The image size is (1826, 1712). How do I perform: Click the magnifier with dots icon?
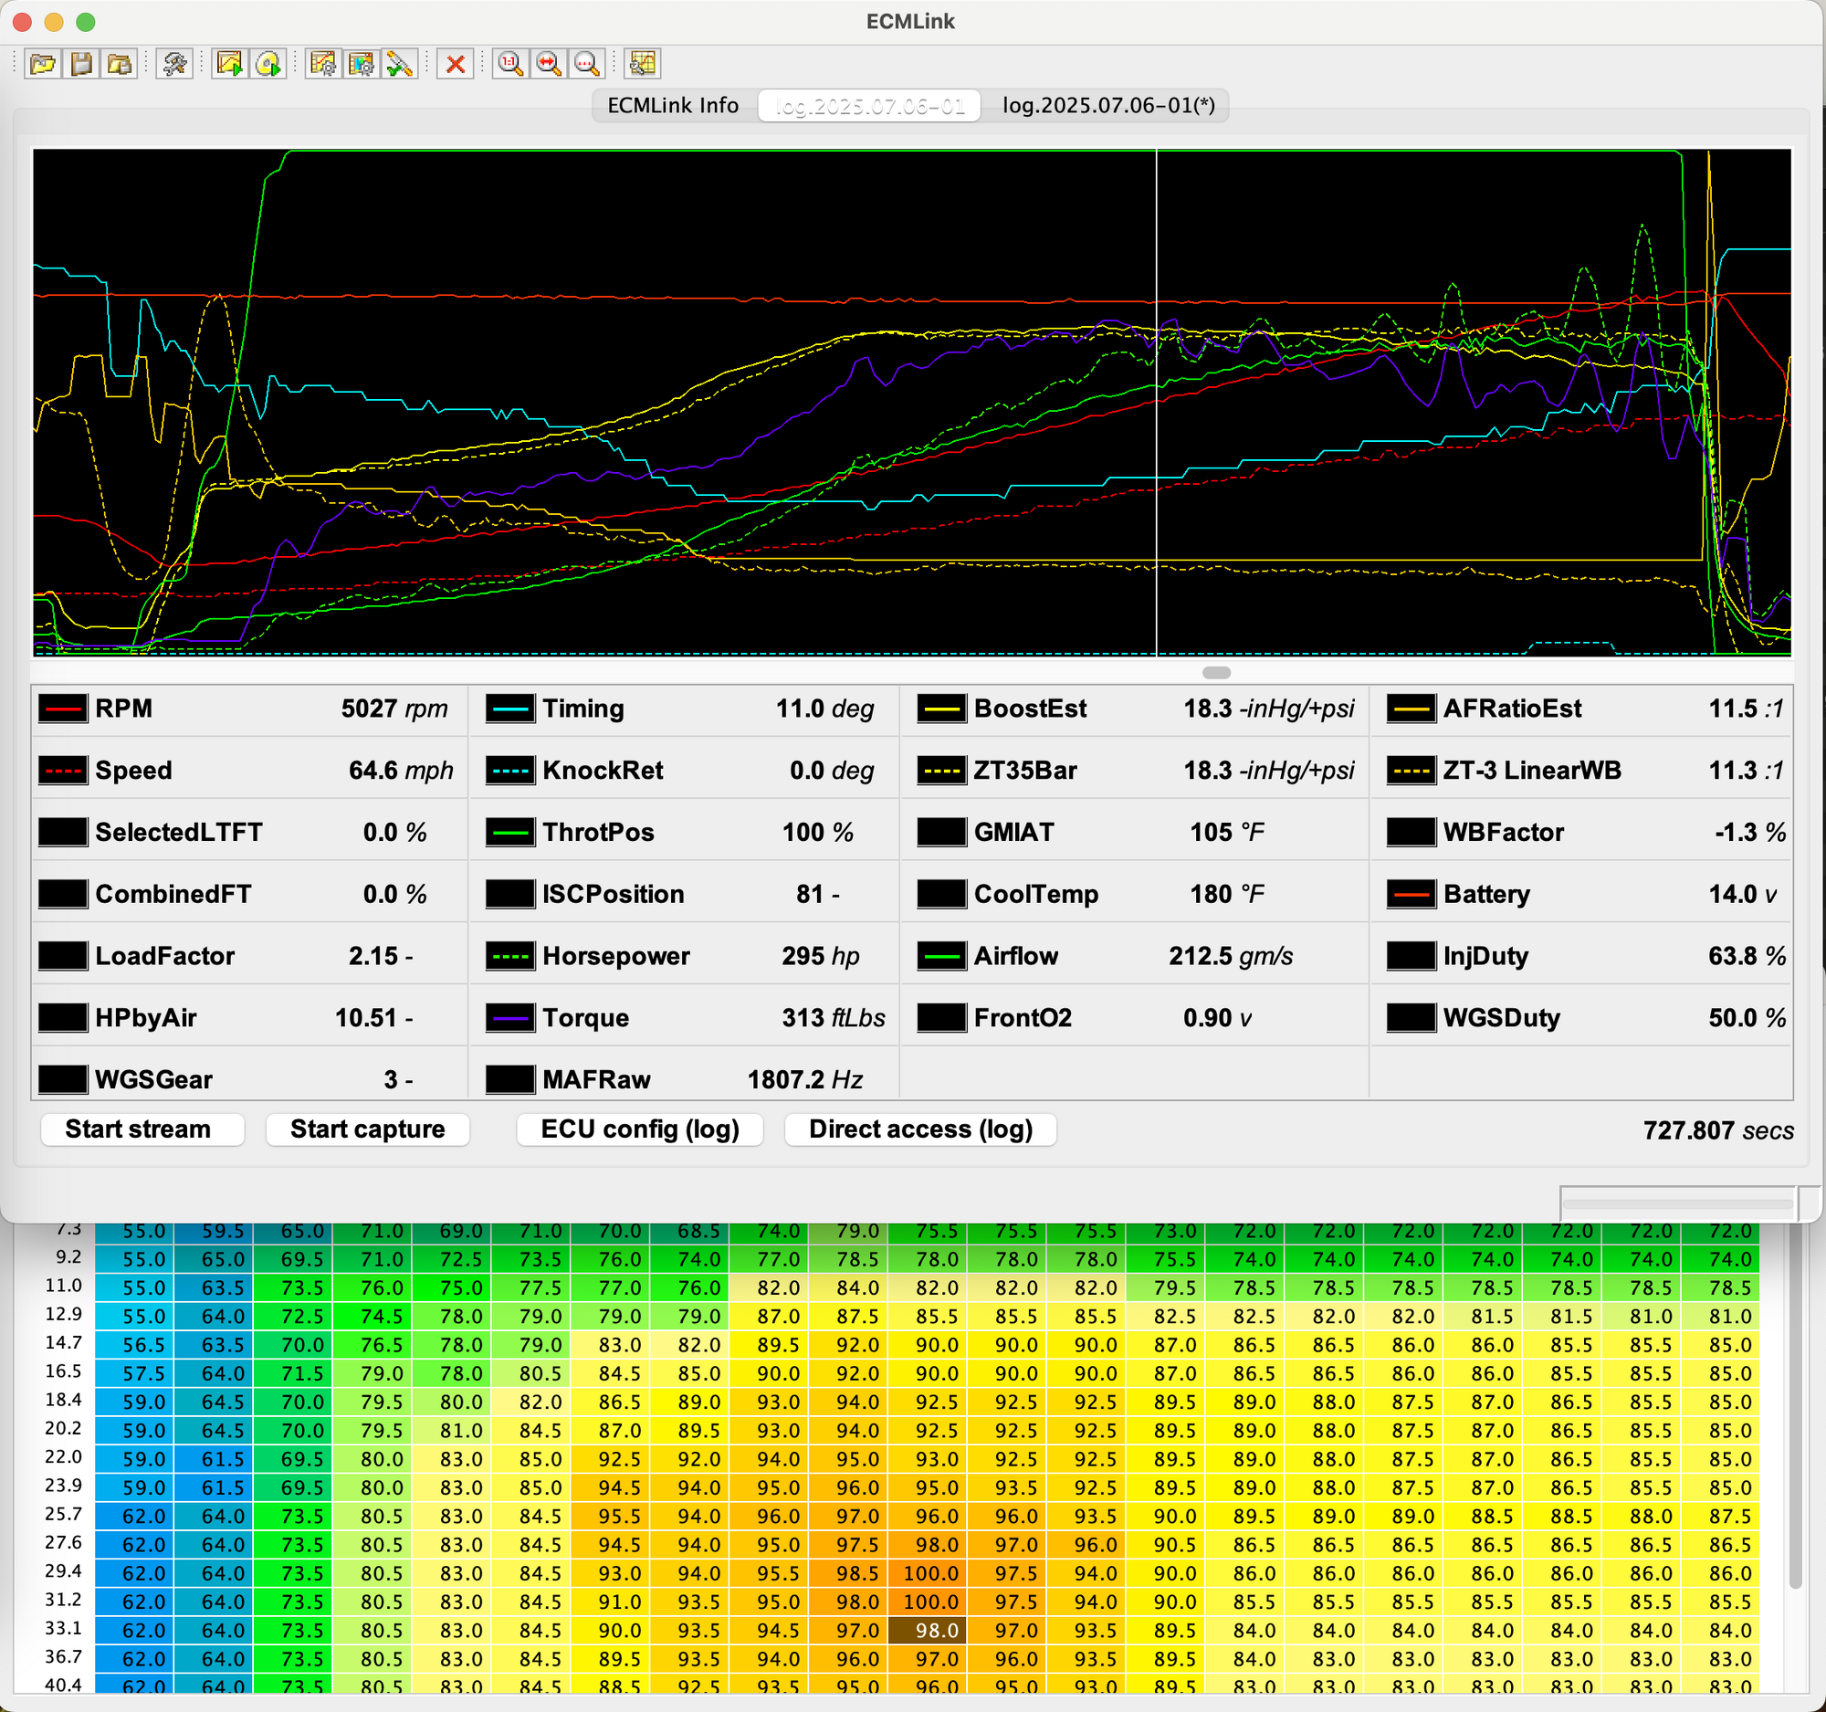coord(587,64)
